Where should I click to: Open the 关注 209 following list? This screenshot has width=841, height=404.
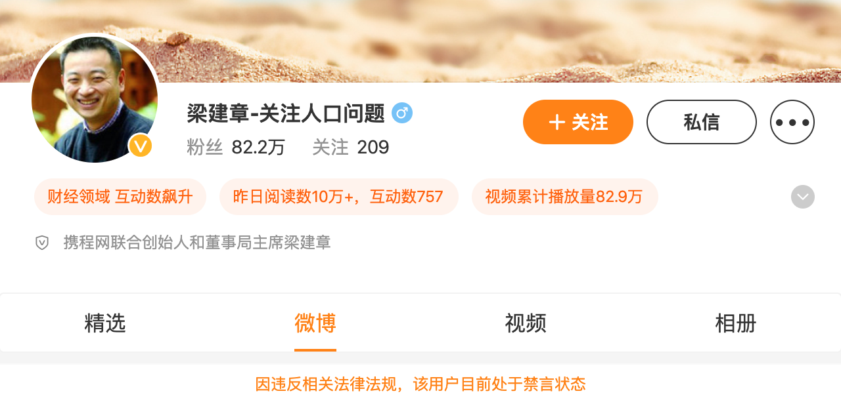tap(351, 147)
